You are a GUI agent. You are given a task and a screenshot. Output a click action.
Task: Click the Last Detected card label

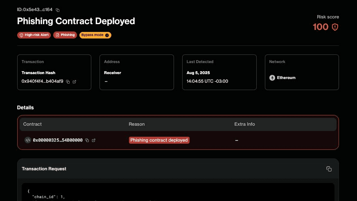pyautogui.click(x=200, y=62)
